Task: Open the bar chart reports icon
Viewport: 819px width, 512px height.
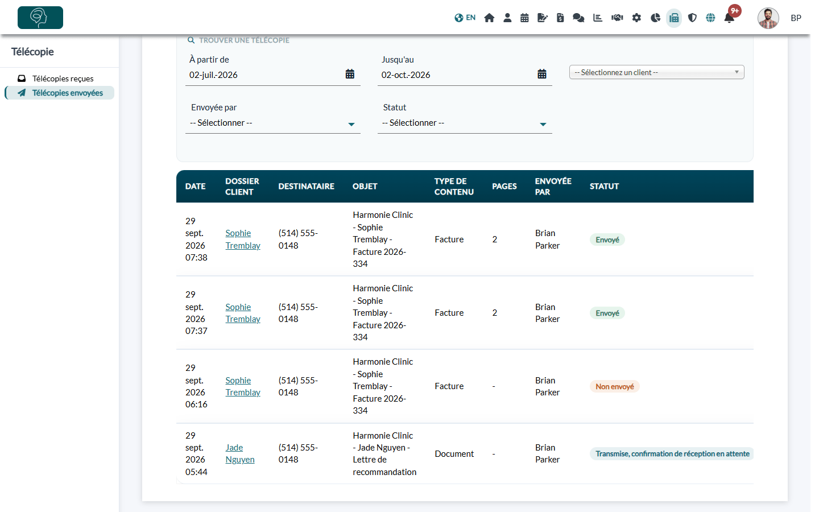Action: (598, 18)
